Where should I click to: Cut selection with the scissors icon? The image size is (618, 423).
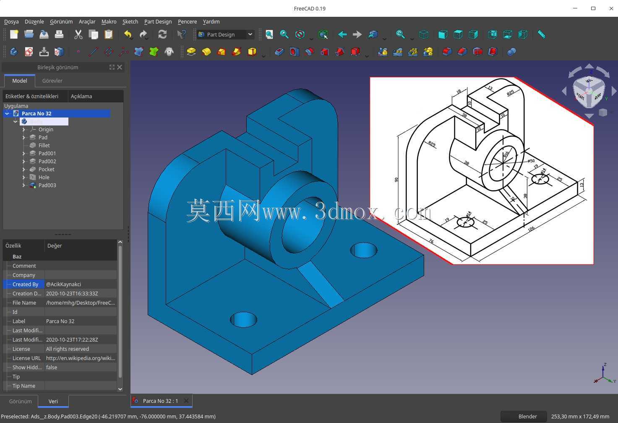click(x=78, y=34)
